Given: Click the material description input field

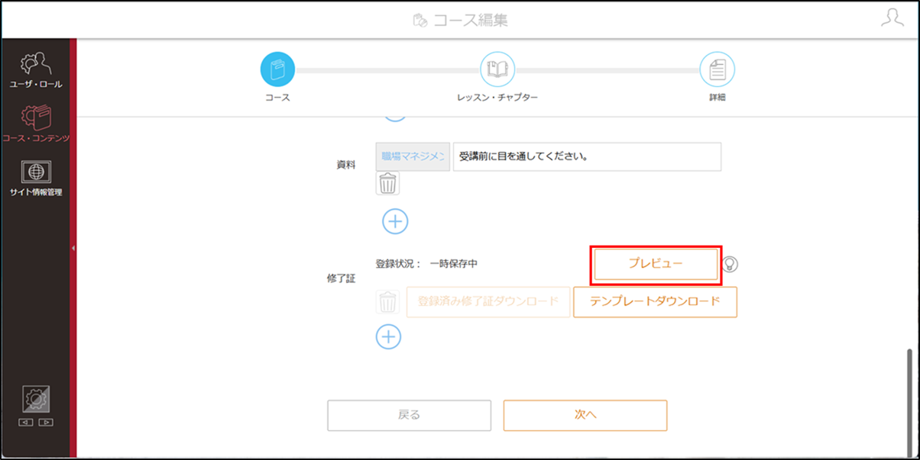Looking at the screenshot, I should coord(587,156).
